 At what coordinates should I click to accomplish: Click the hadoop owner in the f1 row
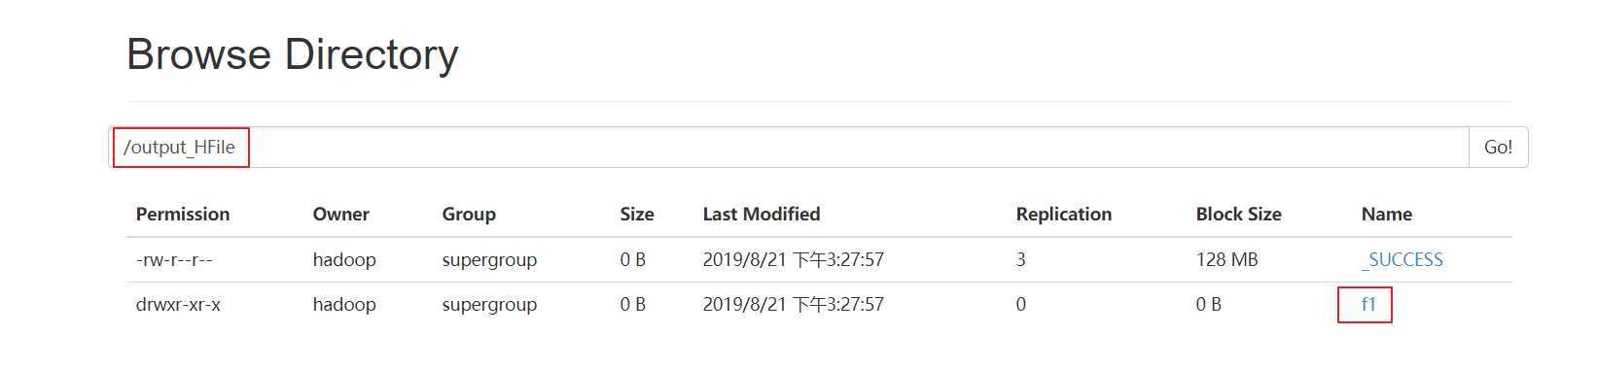tap(344, 304)
